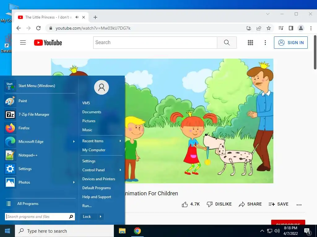The width and height of the screenshot is (317, 237).
Task: Open the notification center icon
Action: pyautogui.click(x=307, y=231)
